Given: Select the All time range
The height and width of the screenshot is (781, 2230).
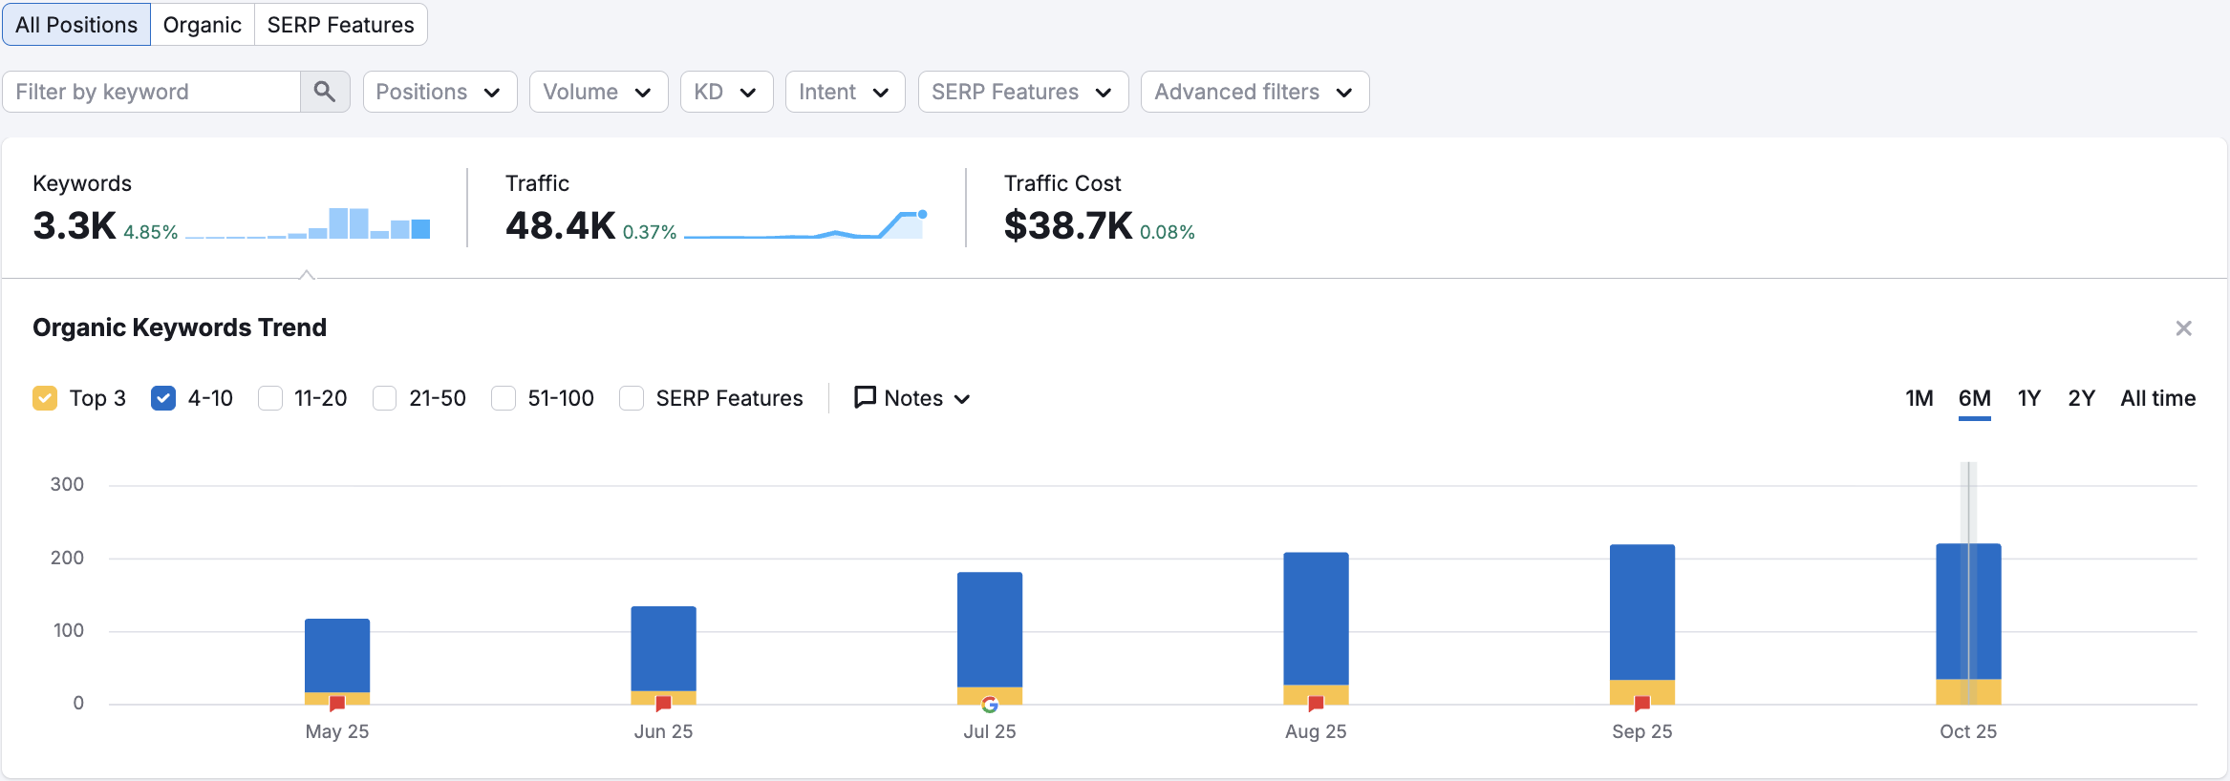Looking at the screenshot, I should [2157, 398].
